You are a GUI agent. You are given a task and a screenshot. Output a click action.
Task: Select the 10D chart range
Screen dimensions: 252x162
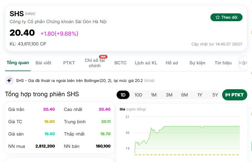tap(138, 95)
